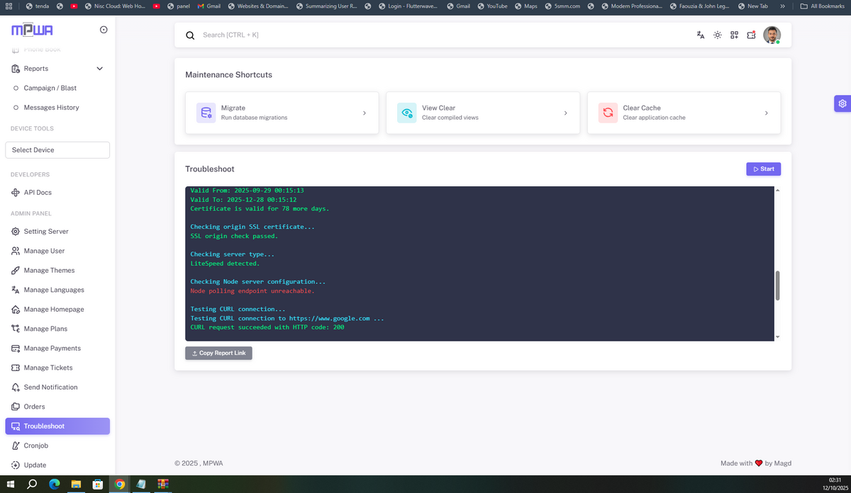Open the user profile avatar
This screenshot has width=851, height=493.
[x=772, y=35]
